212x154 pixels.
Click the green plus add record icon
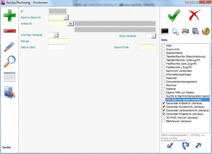point(10,15)
